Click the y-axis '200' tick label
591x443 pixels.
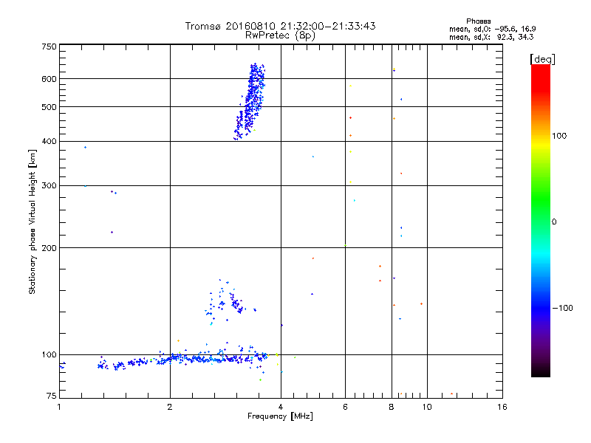coord(49,248)
